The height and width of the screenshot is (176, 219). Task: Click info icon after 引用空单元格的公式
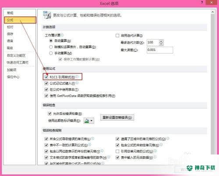pos(155,151)
